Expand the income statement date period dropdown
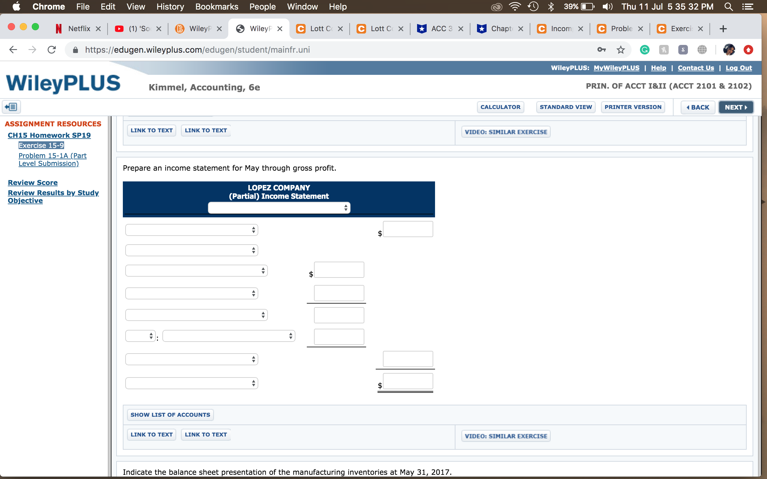Image resolution: width=767 pixels, height=479 pixels. (279, 208)
